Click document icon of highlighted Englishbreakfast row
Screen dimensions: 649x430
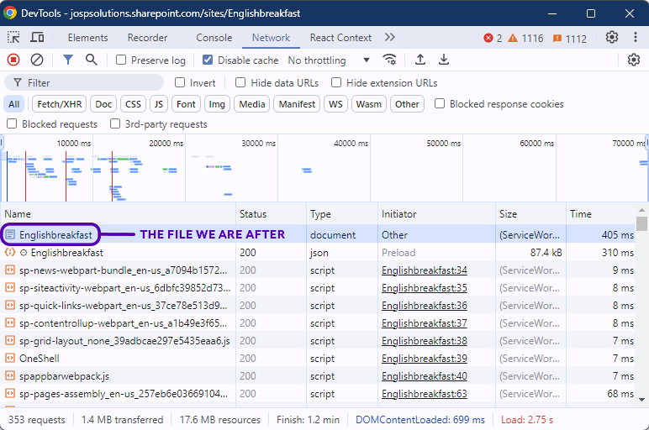9,234
